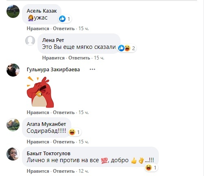Open the three-dots menu beside Гульнура Закирбаева
204x176 pixels.
pyautogui.click(x=92, y=69)
